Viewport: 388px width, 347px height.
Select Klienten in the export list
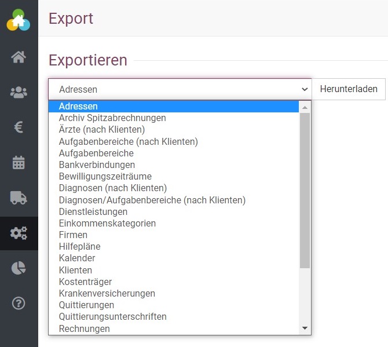[x=75, y=270]
